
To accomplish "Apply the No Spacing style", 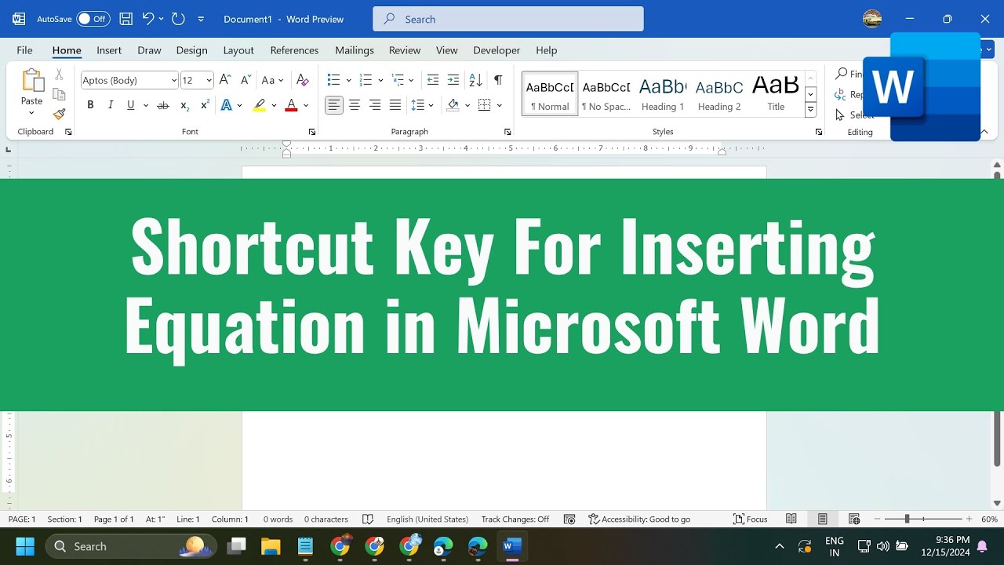I will tap(606, 94).
